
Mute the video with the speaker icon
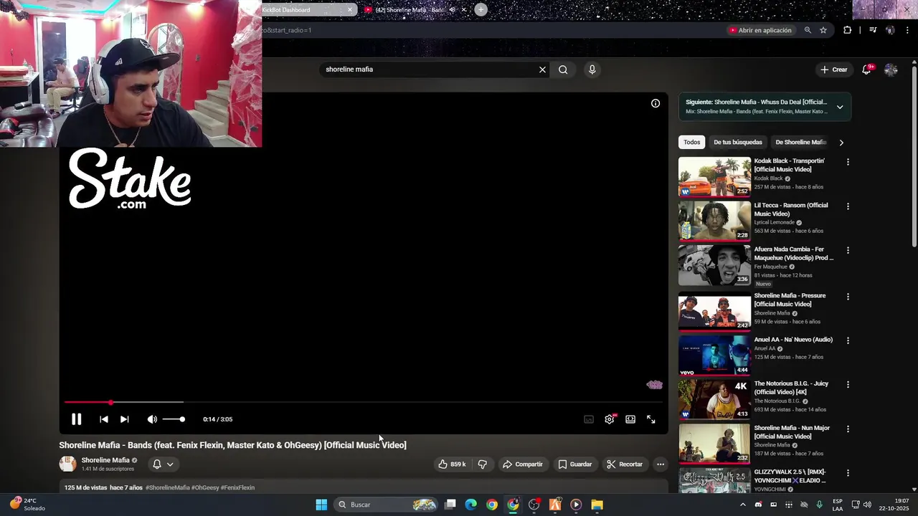click(x=152, y=419)
